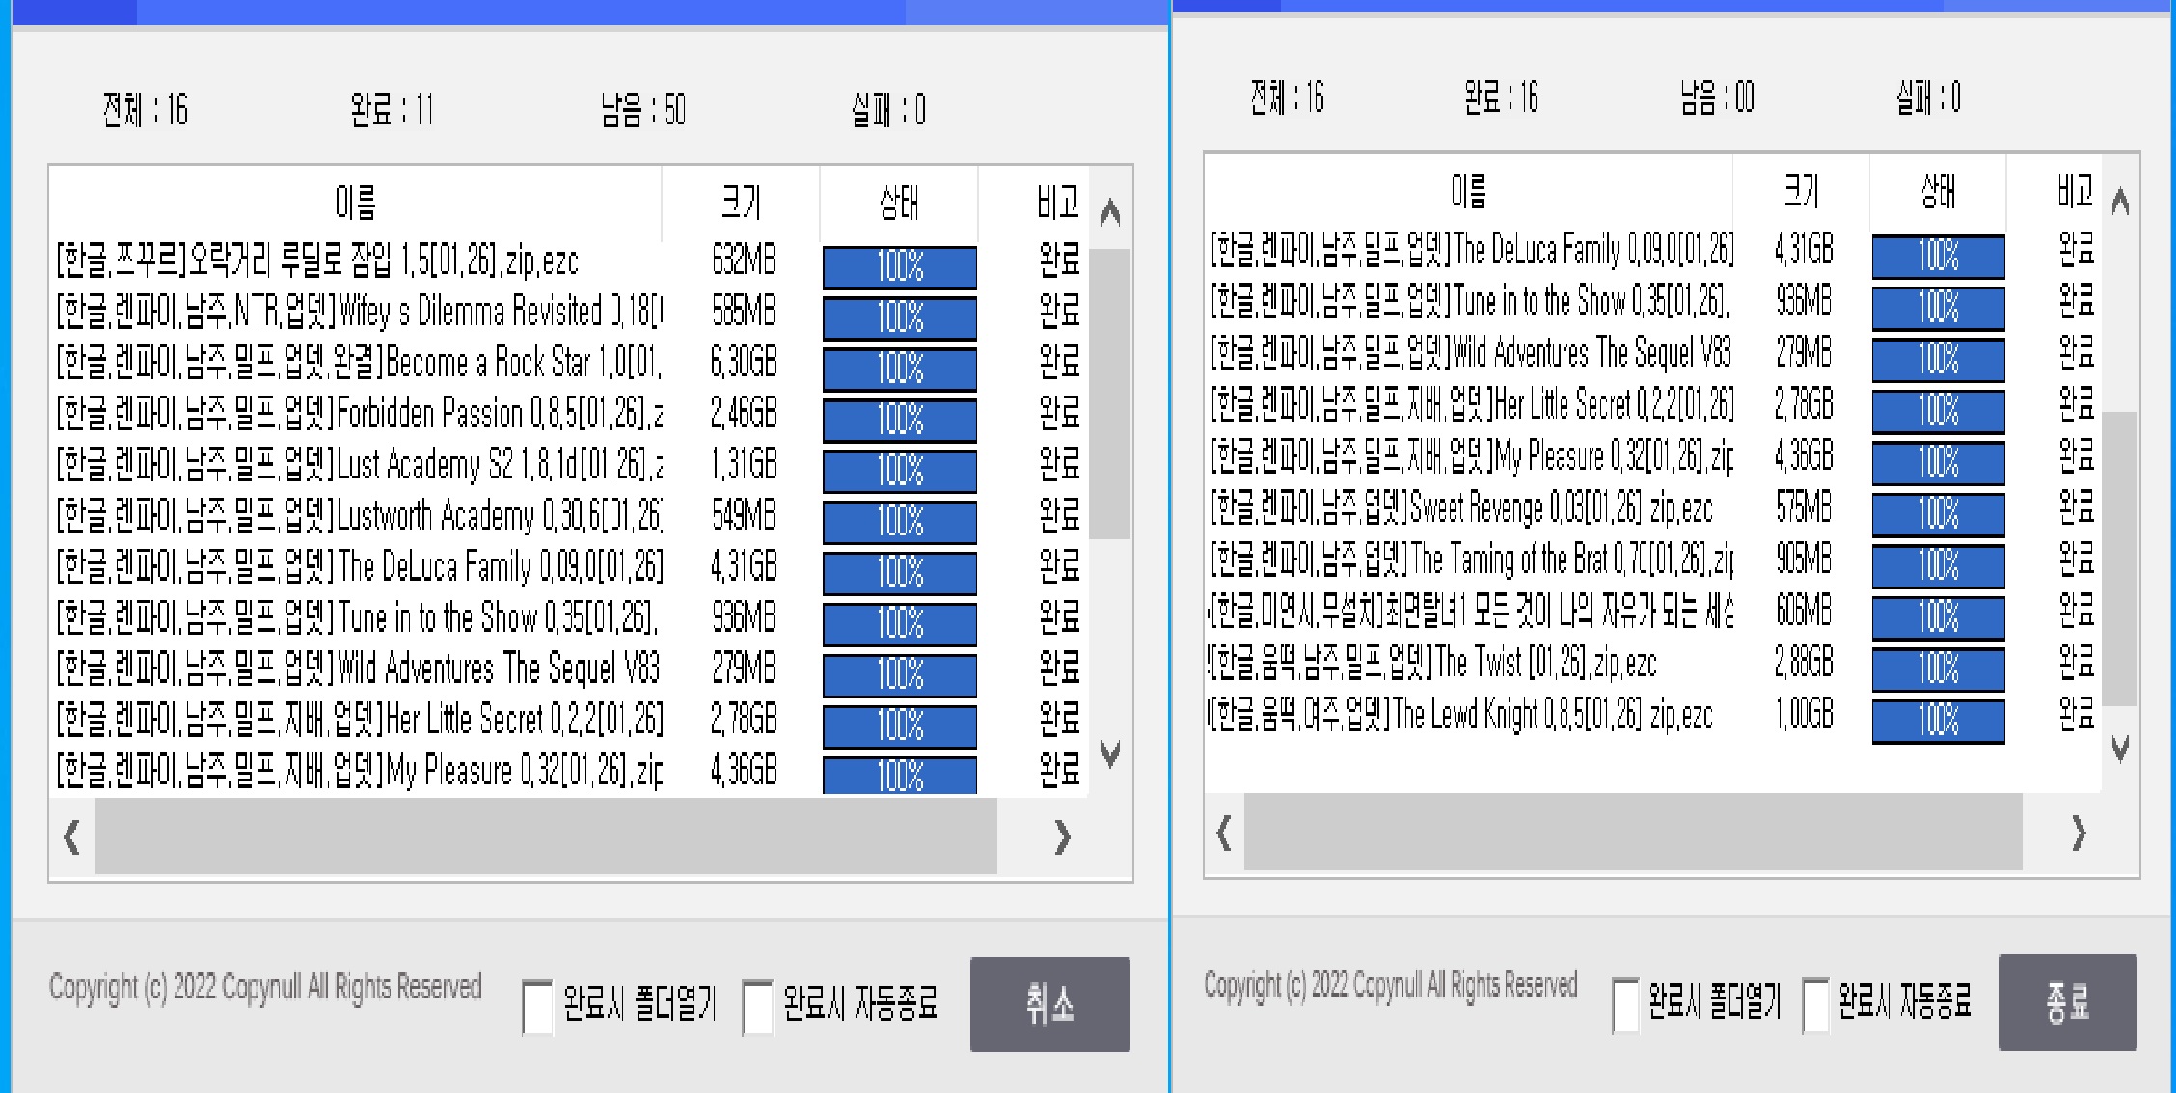Check 완료시 폴더열기 in right window
This screenshot has width=2176, height=1093.
[x=1625, y=1004]
